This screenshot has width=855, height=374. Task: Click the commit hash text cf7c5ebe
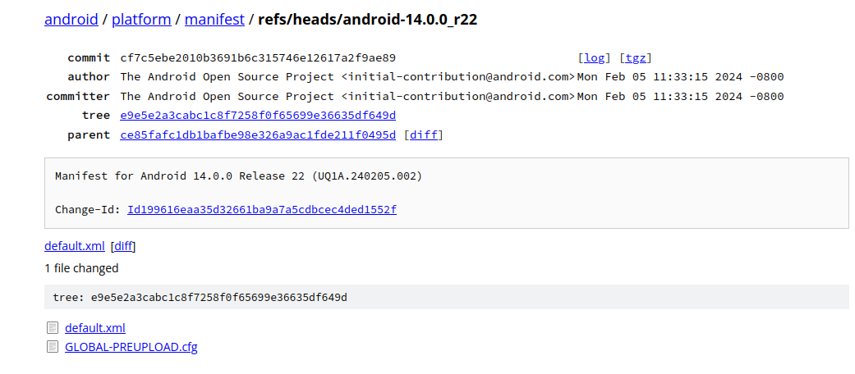point(257,57)
